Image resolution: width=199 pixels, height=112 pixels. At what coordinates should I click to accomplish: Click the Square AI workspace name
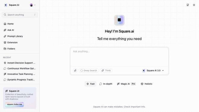point(14,5)
